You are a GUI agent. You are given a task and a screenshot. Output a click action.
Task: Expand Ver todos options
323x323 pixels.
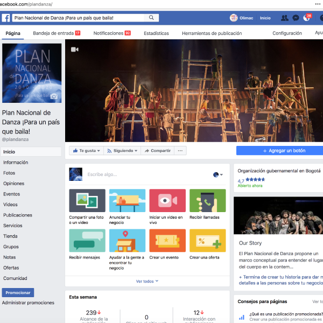[x=147, y=281]
